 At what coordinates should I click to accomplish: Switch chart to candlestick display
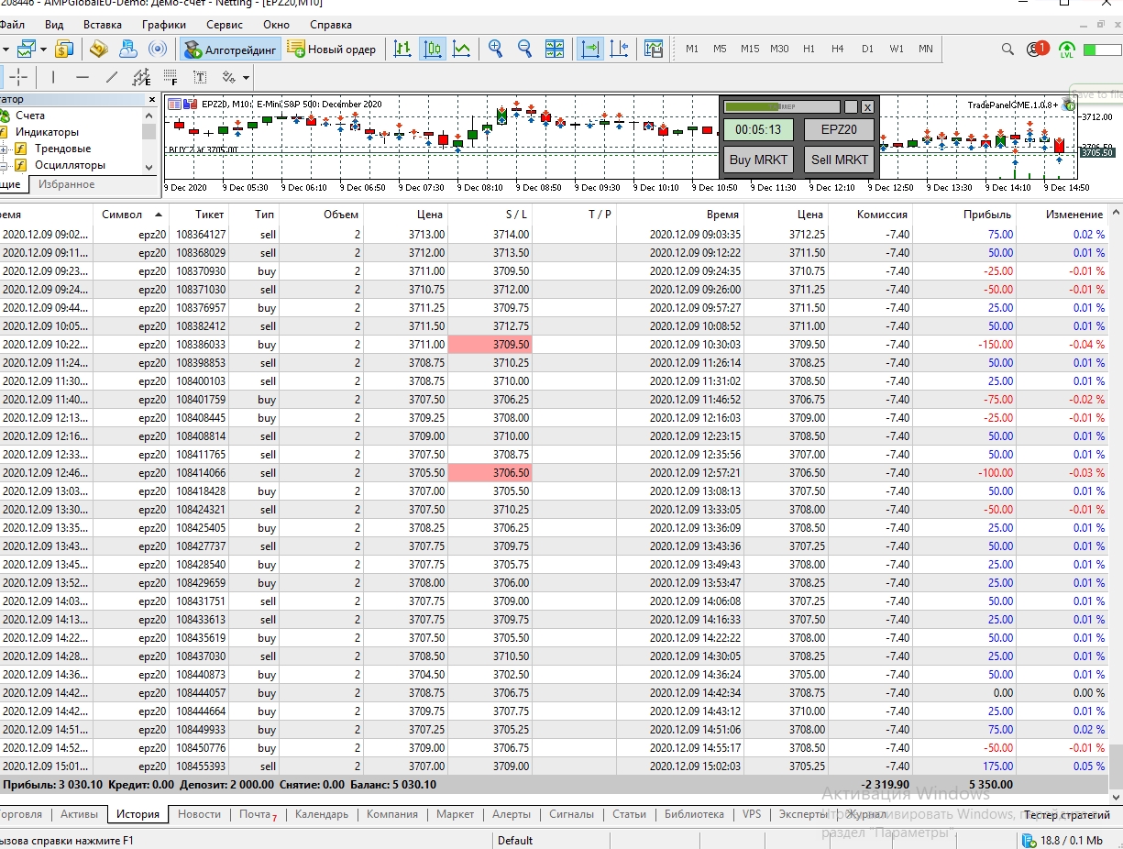432,49
